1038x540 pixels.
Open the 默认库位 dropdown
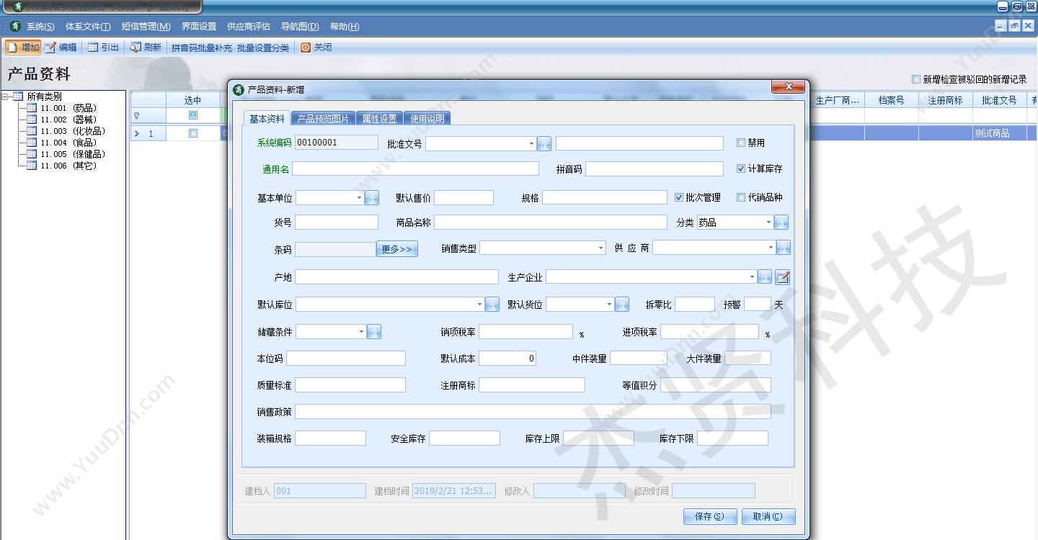coord(479,305)
